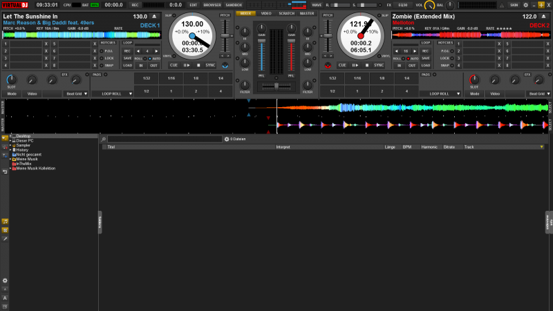Open the browser sidebar settings gear

coord(5,281)
